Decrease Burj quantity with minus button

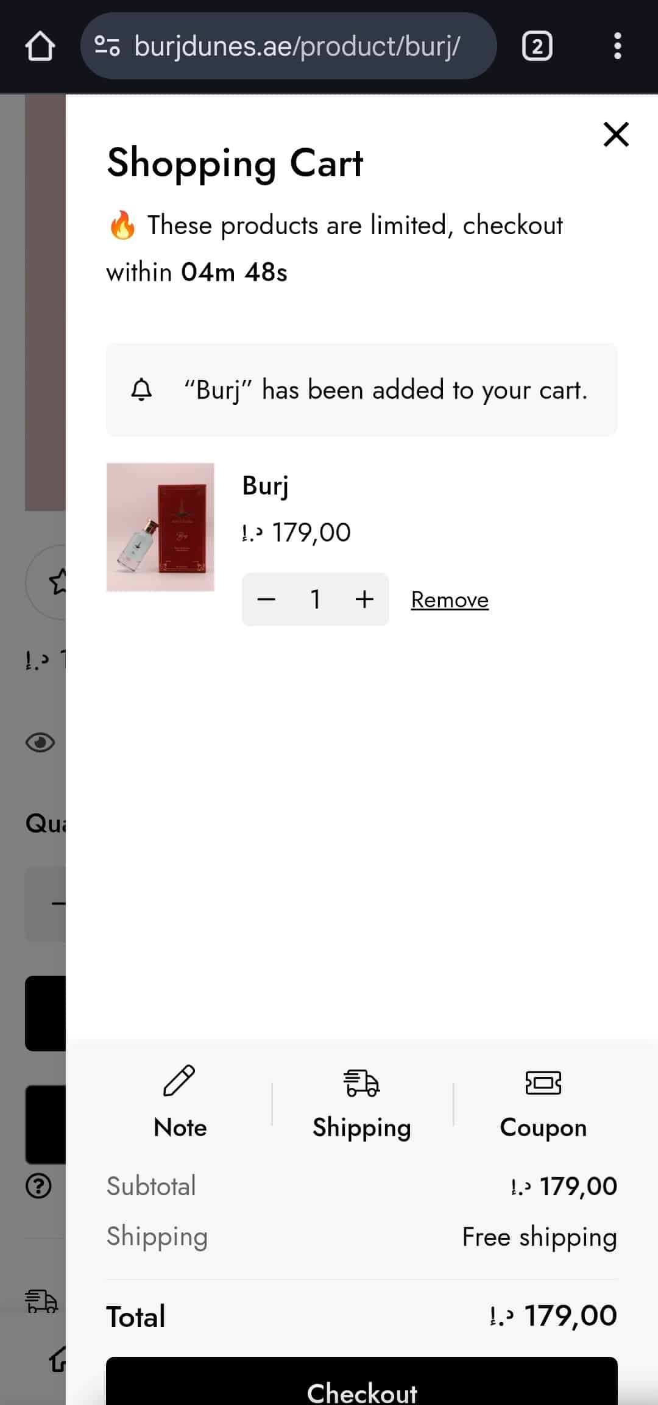pyautogui.click(x=266, y=599)
